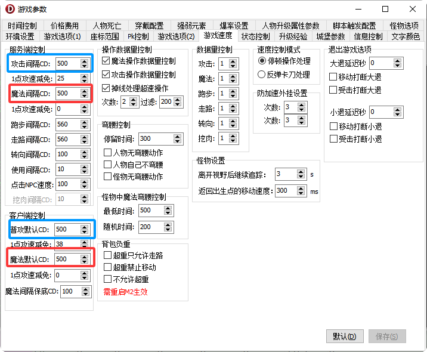This screenshot has height=352, width=427.
Task: Click the 过滤 value spinner arrows
Action: point(178,102)
